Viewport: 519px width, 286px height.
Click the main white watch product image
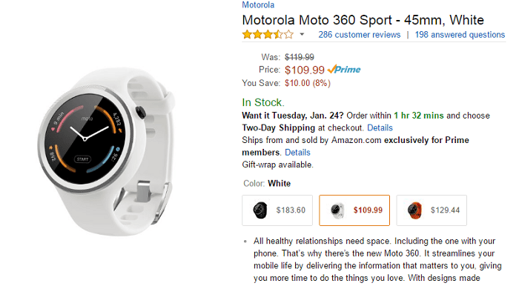(106, 151)
